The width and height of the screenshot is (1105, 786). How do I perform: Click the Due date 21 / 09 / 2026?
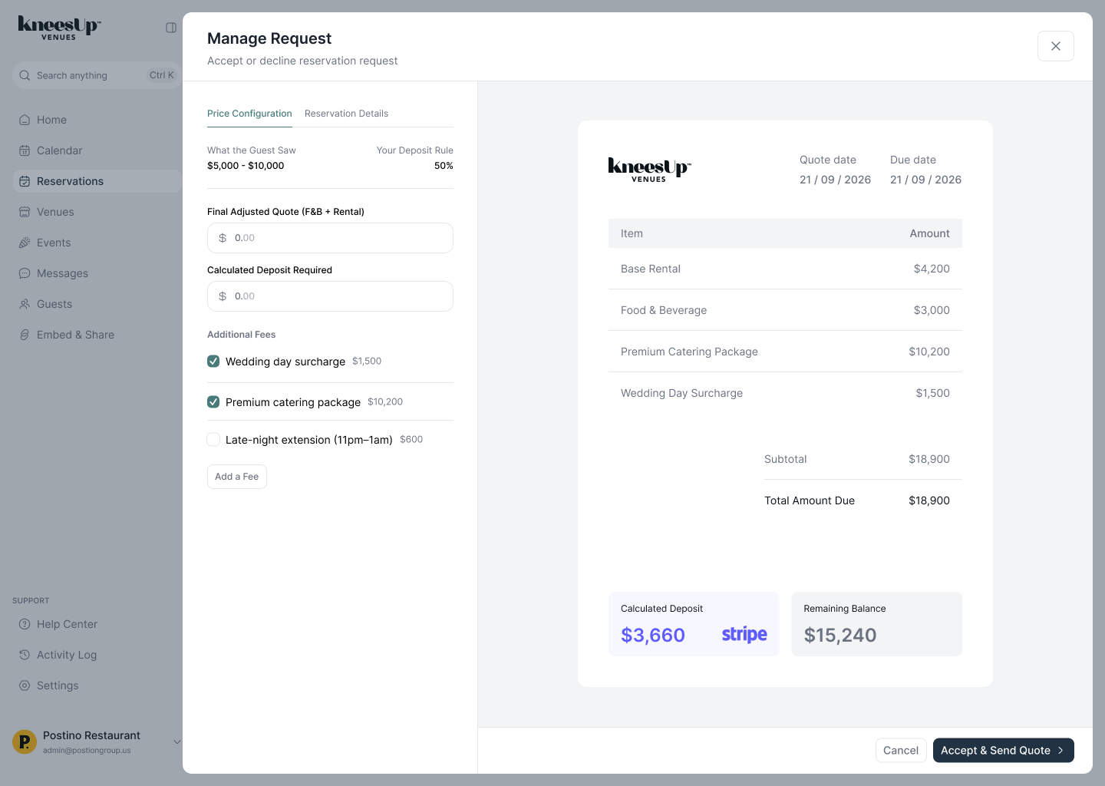click(925, 180)
